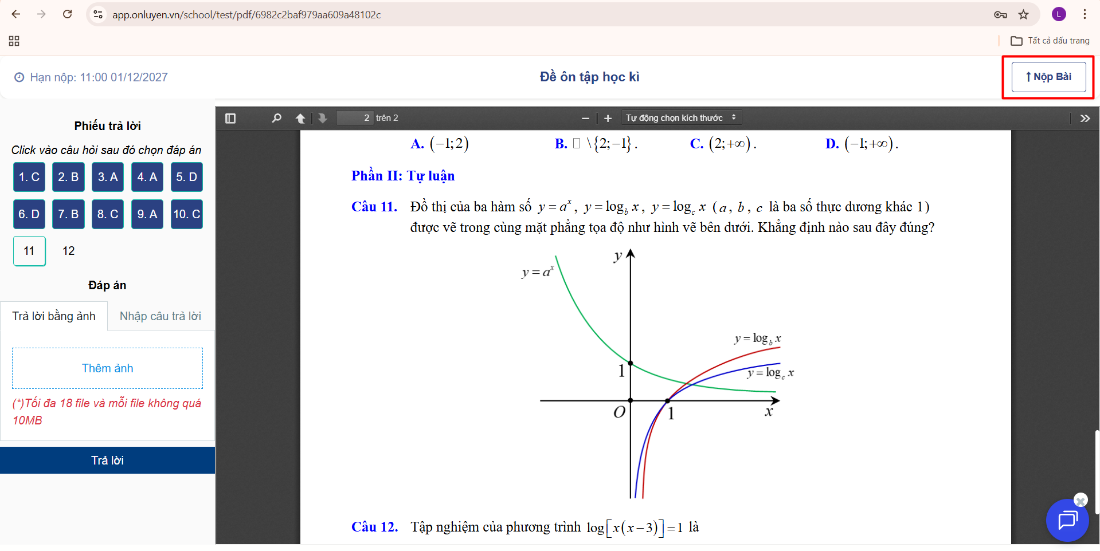Viewport: 1100px width, 551px height.
Task: Go to previous PDF page
Action: point(300,119)
